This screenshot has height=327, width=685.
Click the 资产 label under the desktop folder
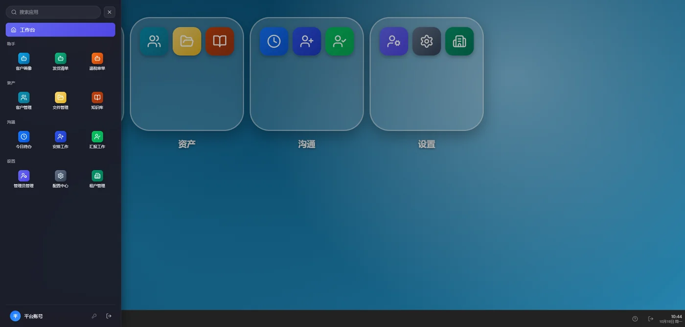[187, 144]
